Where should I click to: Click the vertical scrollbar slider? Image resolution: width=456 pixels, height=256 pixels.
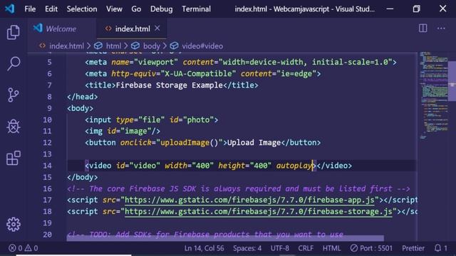pyautogui.click(x=452, y=81)
